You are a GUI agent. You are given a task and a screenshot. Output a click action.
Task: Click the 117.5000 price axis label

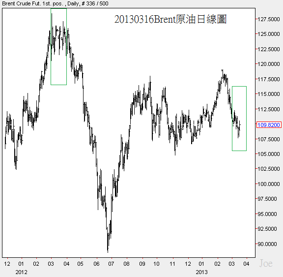click(269, 79)
